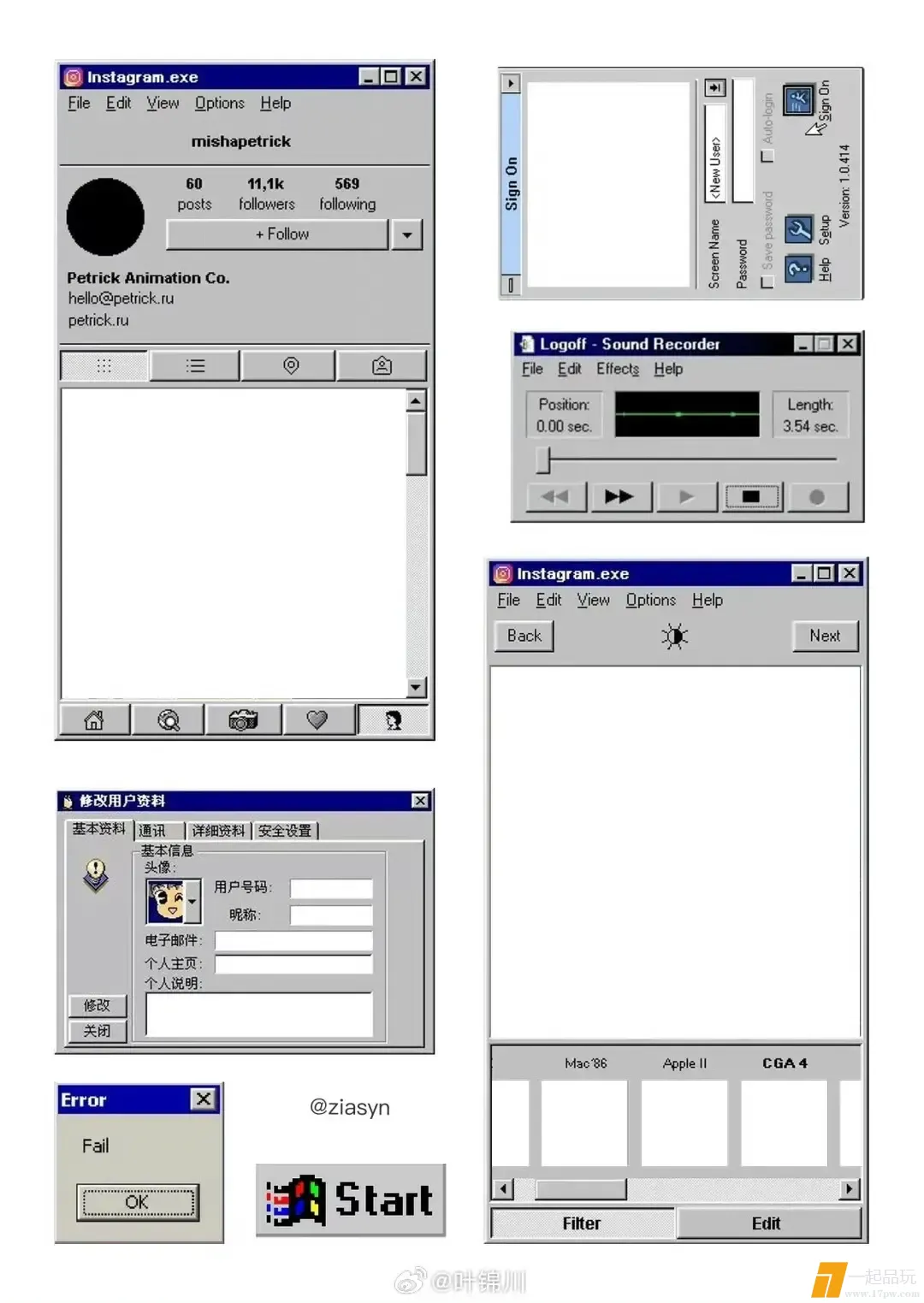This screenshot has width=924, height=1303.
Task: Open the Profile head icon in bottom bar
Action: [393, 720]
